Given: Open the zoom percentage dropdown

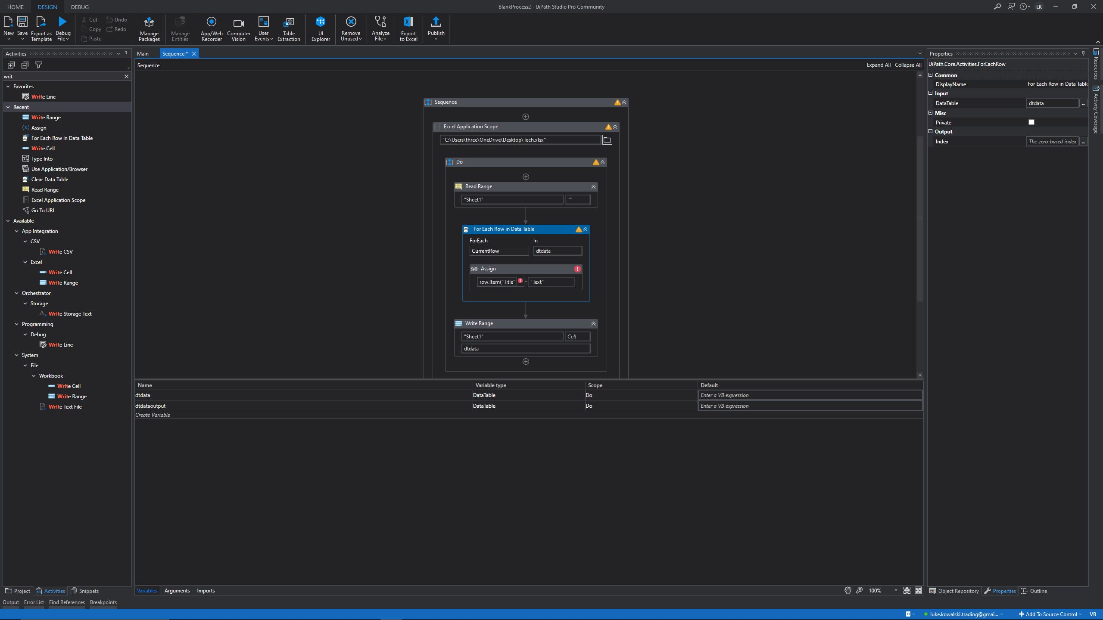Looking at the screenshot, I should click(896, 590).
